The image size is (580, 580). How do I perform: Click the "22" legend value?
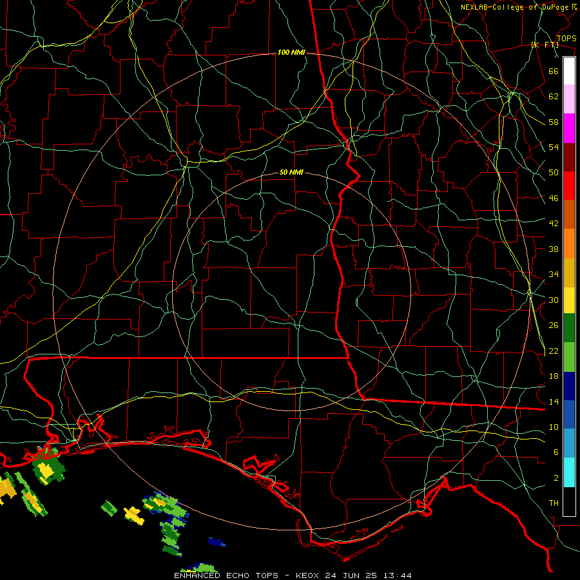pos(554,351)
